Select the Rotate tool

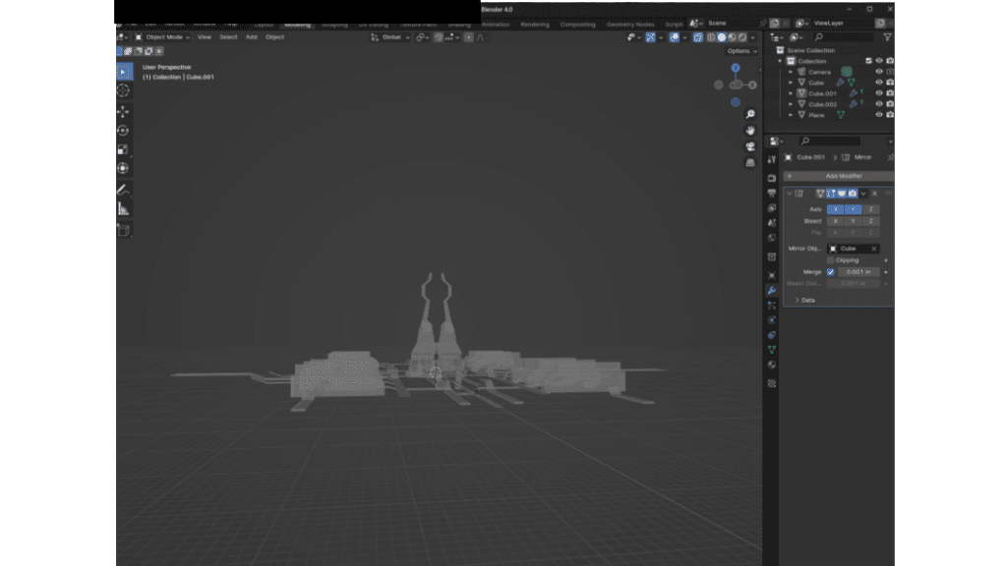coord(123,131)
